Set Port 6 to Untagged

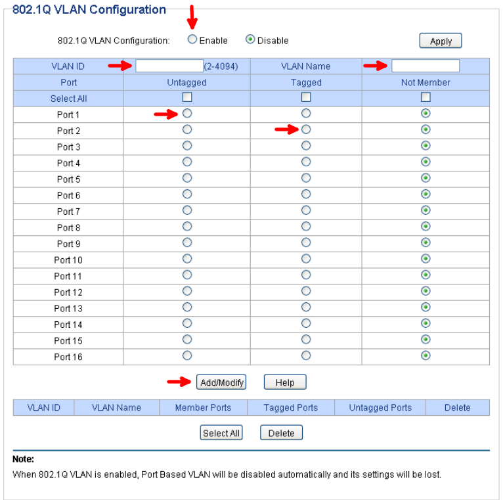(187, 194)
